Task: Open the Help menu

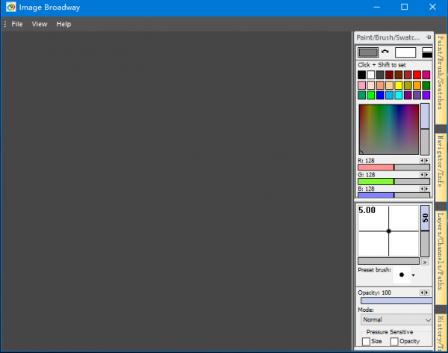Action: tap(63, 24)
